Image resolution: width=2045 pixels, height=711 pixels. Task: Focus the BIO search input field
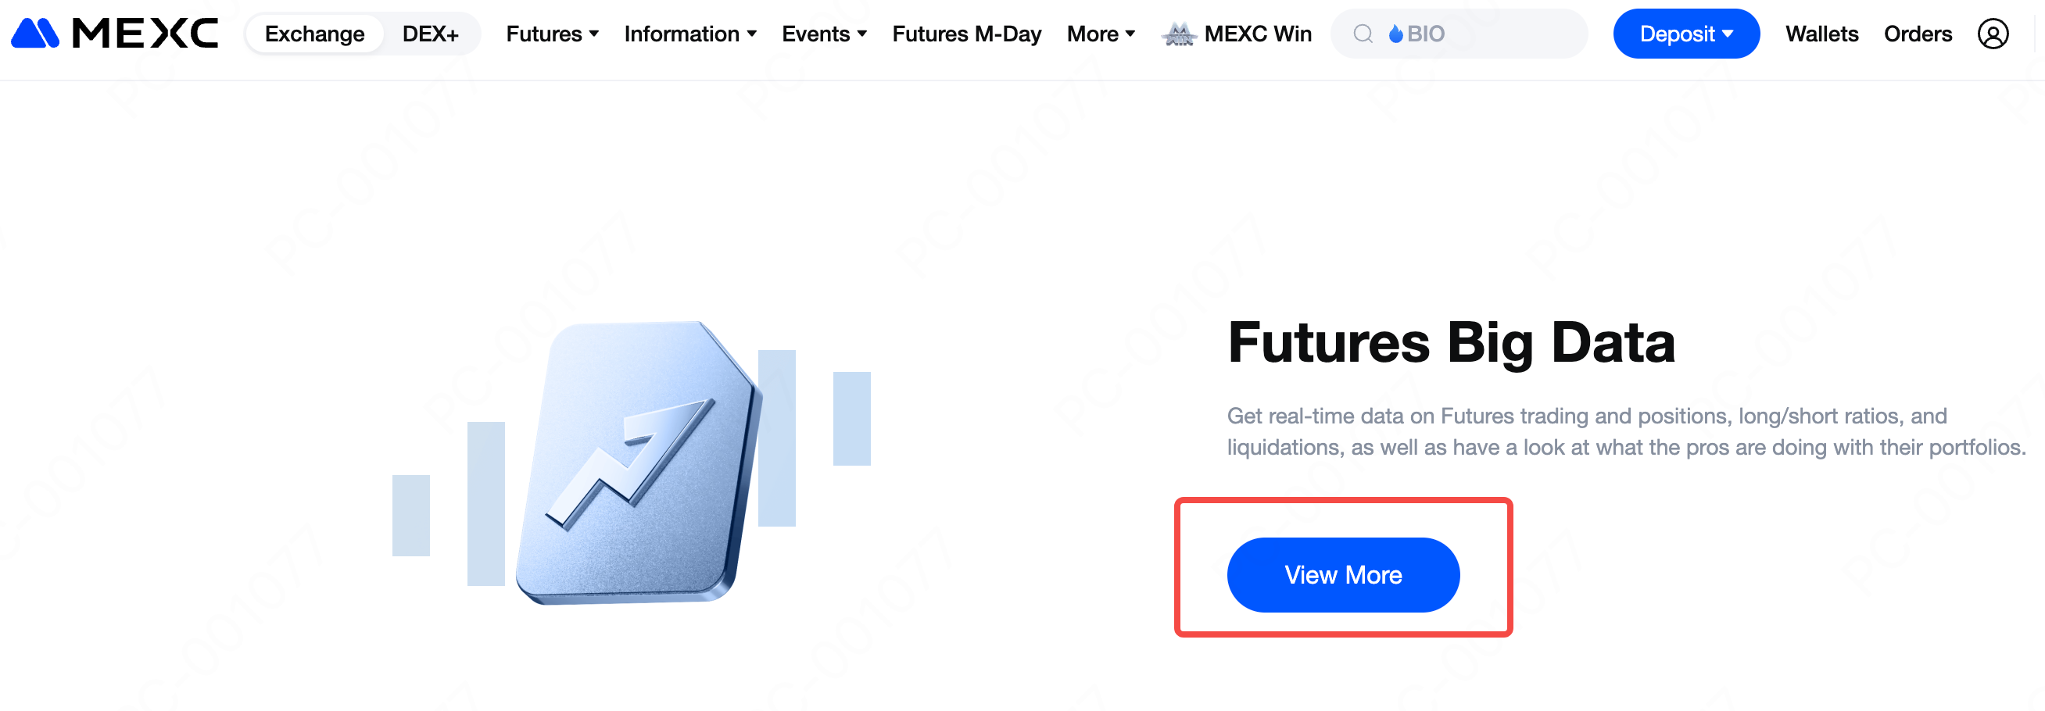(x=1492, y=34)
